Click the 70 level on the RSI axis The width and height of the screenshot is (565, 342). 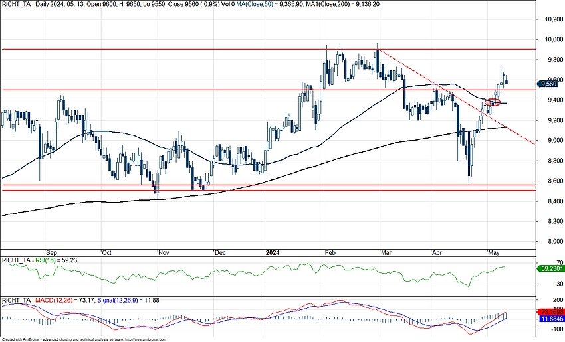[560, 262]
